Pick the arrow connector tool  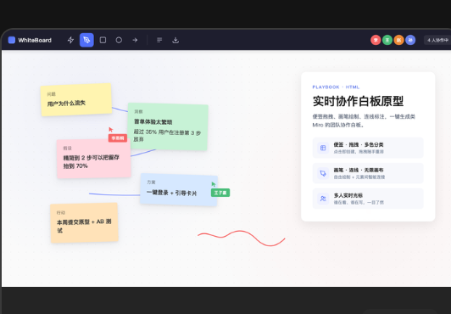coord(135,40)
